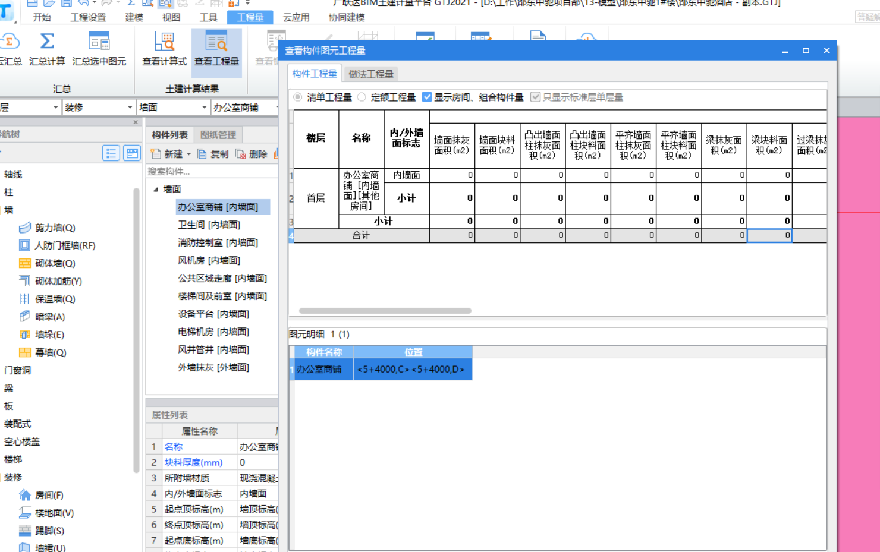Select 保温墙(Q) item
This screenshot has height=552, width=880.
click(x=48, y=299)
